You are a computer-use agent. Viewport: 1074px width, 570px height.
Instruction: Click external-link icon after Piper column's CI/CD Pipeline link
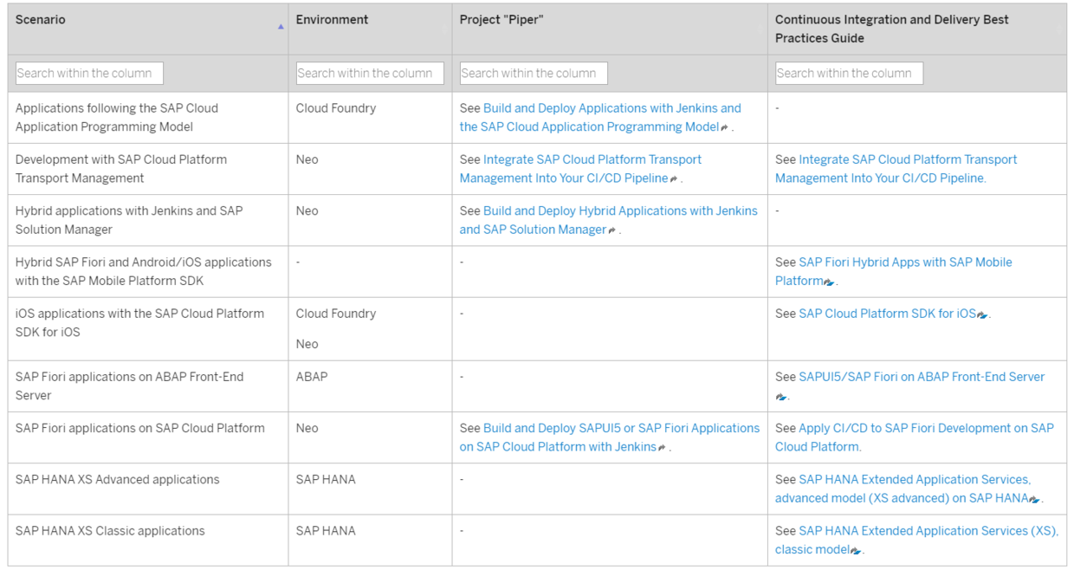pyautogui.click(x=673, y=179)
